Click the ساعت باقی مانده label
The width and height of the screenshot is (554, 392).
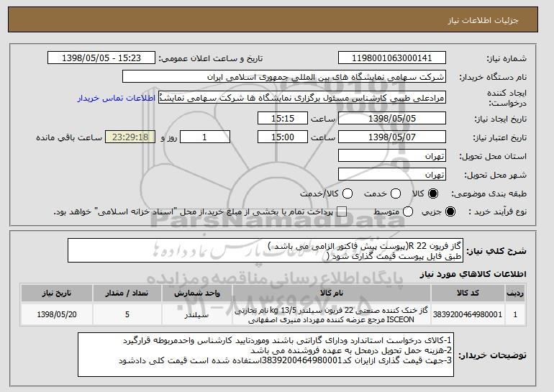pos(69,137)
